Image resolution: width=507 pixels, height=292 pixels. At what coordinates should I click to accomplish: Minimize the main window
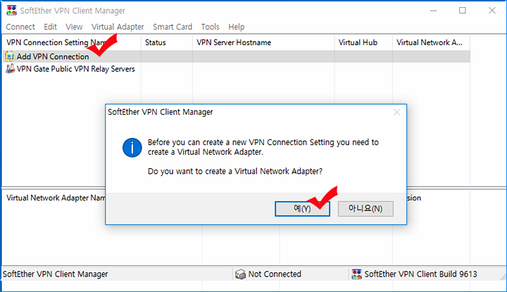[434, 11]
